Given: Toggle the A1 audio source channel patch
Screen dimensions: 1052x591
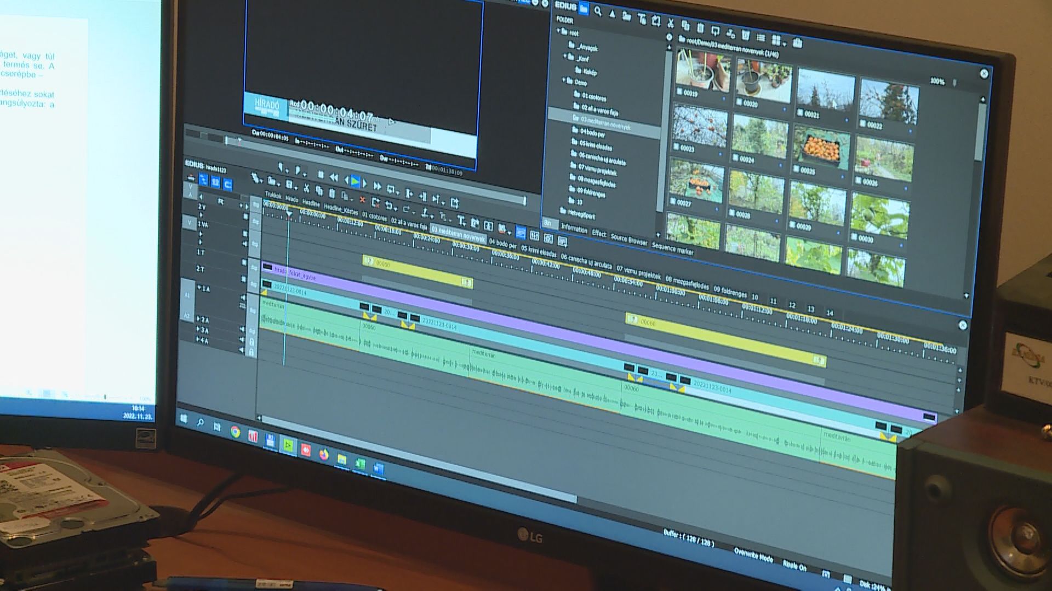Looking at the screenshot, I should tap(187, 295).
